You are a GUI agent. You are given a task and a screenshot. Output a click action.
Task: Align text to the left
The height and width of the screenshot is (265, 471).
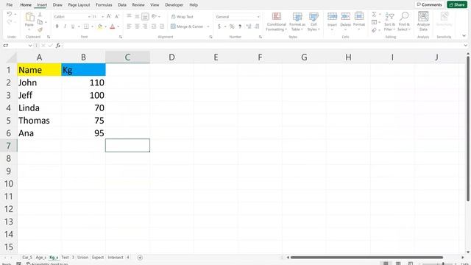(x=130, y=26)
